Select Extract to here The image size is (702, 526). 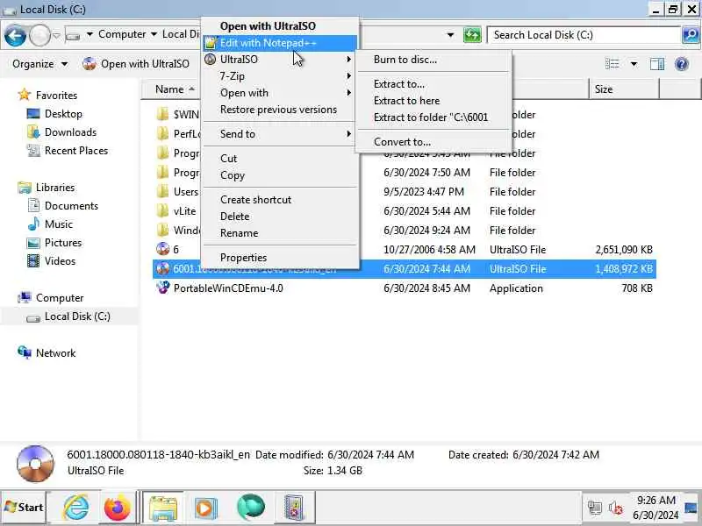click(433, 101)
